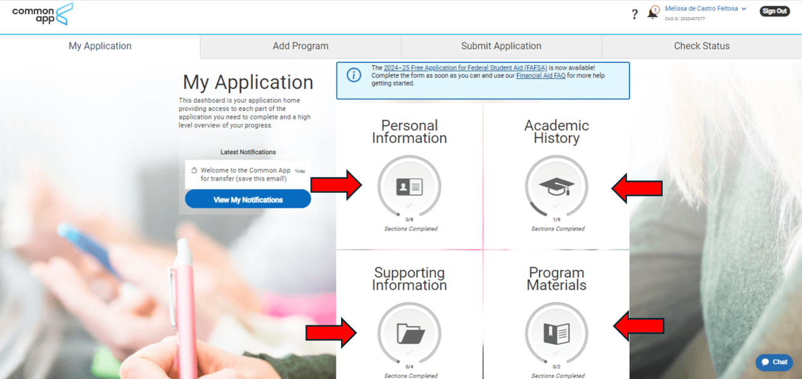Open the Welcome to Common App notification
The height and width of the screenshot is (379, 802).
(x=246, y=174)
